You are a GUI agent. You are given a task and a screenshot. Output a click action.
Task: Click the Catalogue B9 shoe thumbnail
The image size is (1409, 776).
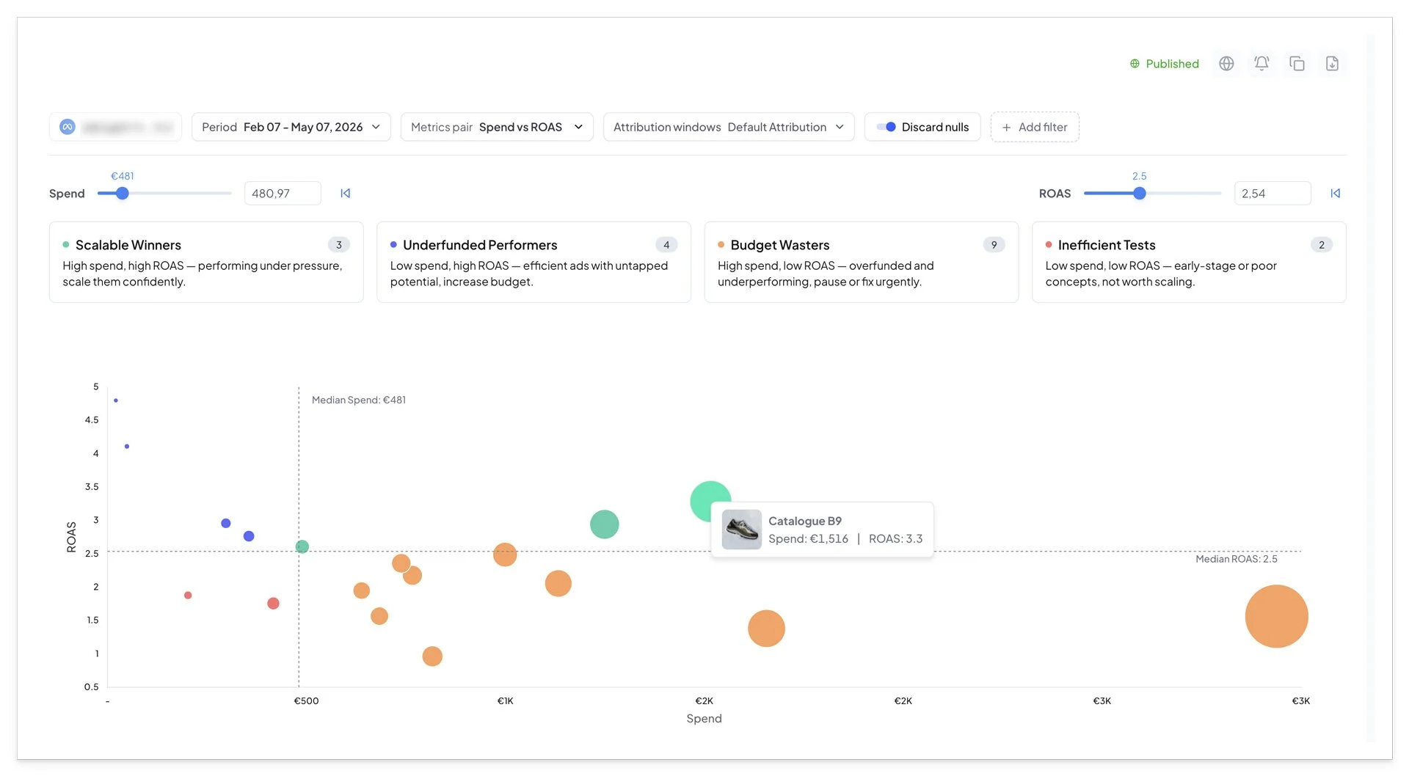pyautogui.click(x=741, y=530)
